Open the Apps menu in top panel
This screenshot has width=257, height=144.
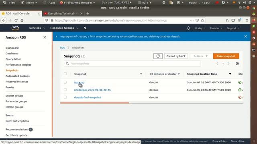click(x=50, y=3)
